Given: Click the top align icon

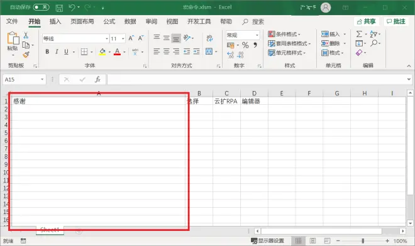Looking at the screenshot, I should (x=157, y=37).
